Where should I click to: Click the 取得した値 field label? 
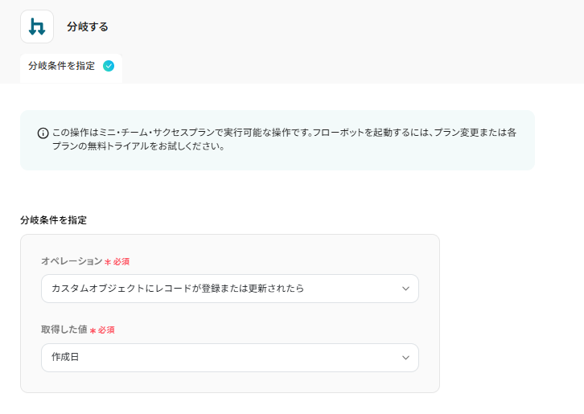[64, 330]
